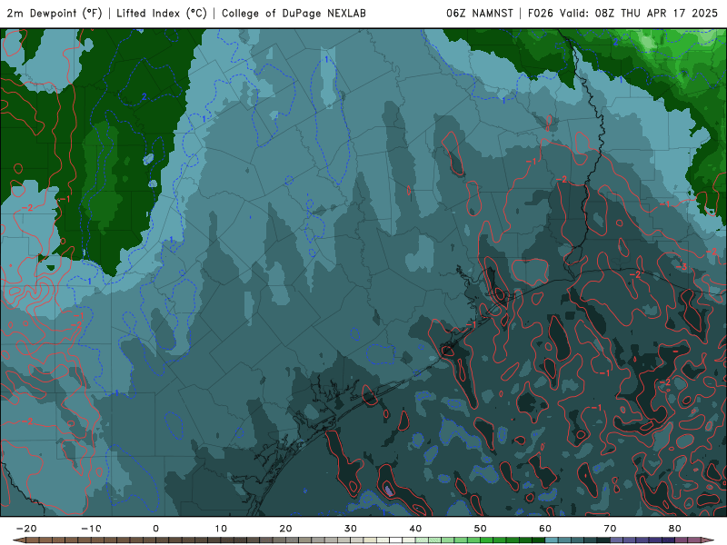Click the "Lifted Index (°C)" title text
The width and height of the screenshot is (727, 545).
click(x=162, y=13)
